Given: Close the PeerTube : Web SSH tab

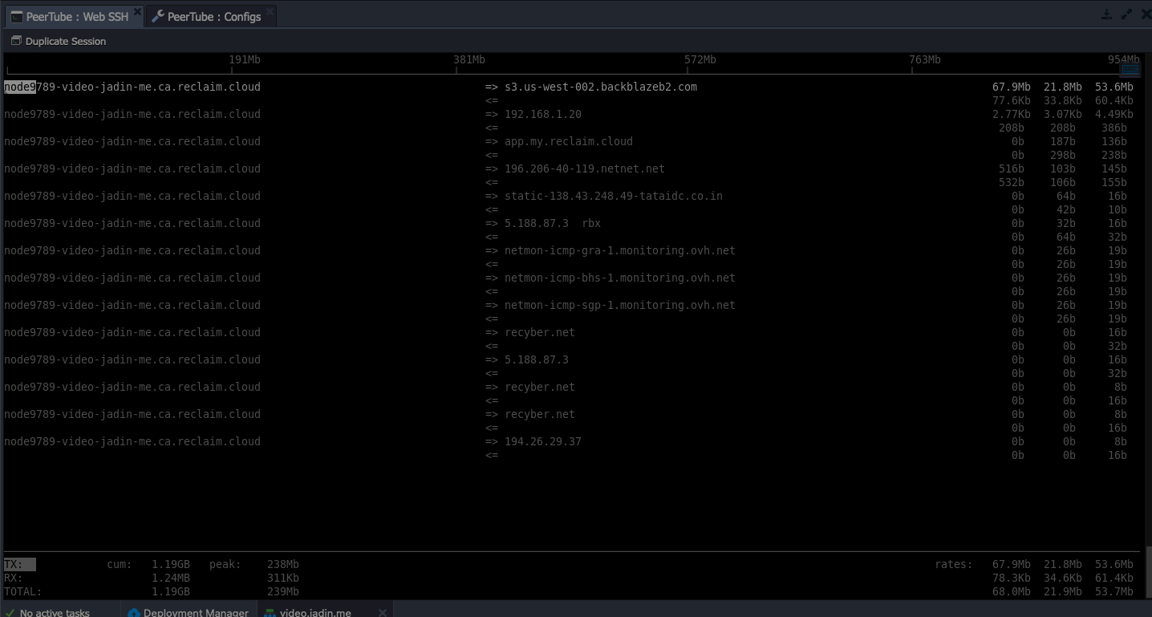Looking at the screenshot, I should (137, 14).
